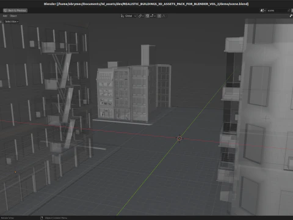The width and height of the screenshot is (293, 220).
Task: Toggle the snap magnet button
Action: pos(147,16)
